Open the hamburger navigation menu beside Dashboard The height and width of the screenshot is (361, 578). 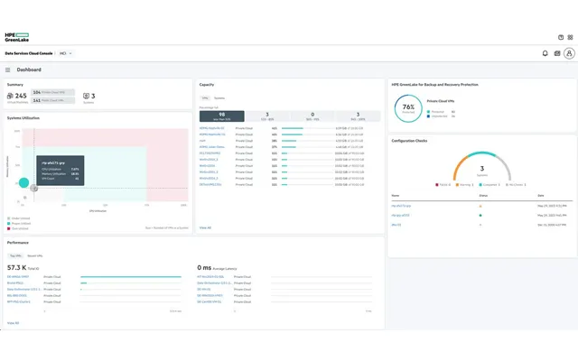click(x=8, y=69)
